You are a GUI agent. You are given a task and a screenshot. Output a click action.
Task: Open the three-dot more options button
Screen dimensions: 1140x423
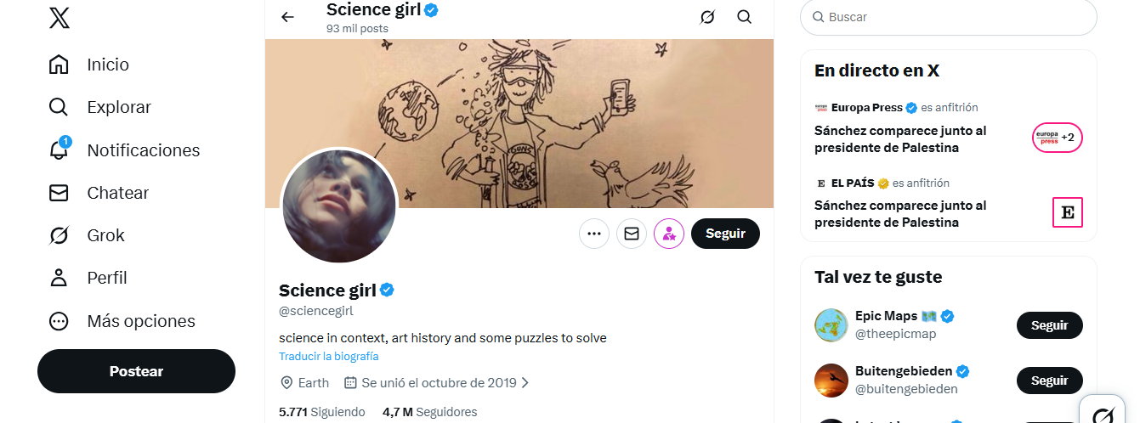point(594,234)
